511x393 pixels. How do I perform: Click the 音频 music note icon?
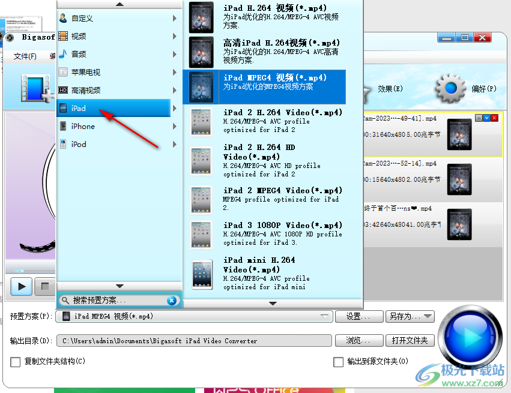click(63, 54)
